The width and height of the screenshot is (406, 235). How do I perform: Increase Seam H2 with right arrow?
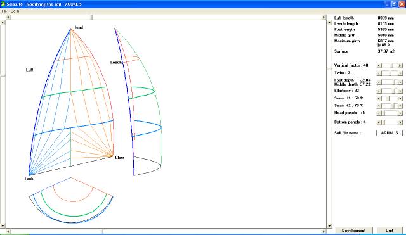pos(400,106)
